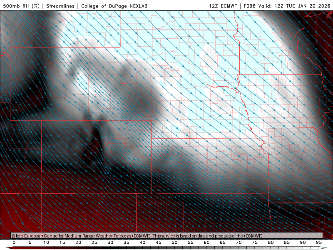Image resolution: width=333 pixels, height=250 pixels.
Task: Click the "50" percent scale label
Action: pyautogui.click(x=174, y=242)
